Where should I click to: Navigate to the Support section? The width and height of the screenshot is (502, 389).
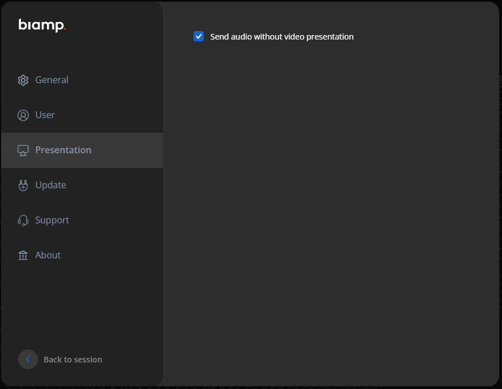pyautogui.click(x=52, y=220)
